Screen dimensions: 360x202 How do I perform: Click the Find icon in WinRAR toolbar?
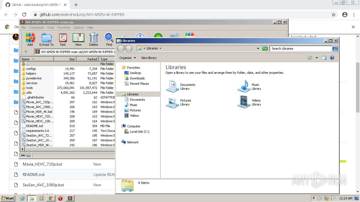click(x=109, y=40)
